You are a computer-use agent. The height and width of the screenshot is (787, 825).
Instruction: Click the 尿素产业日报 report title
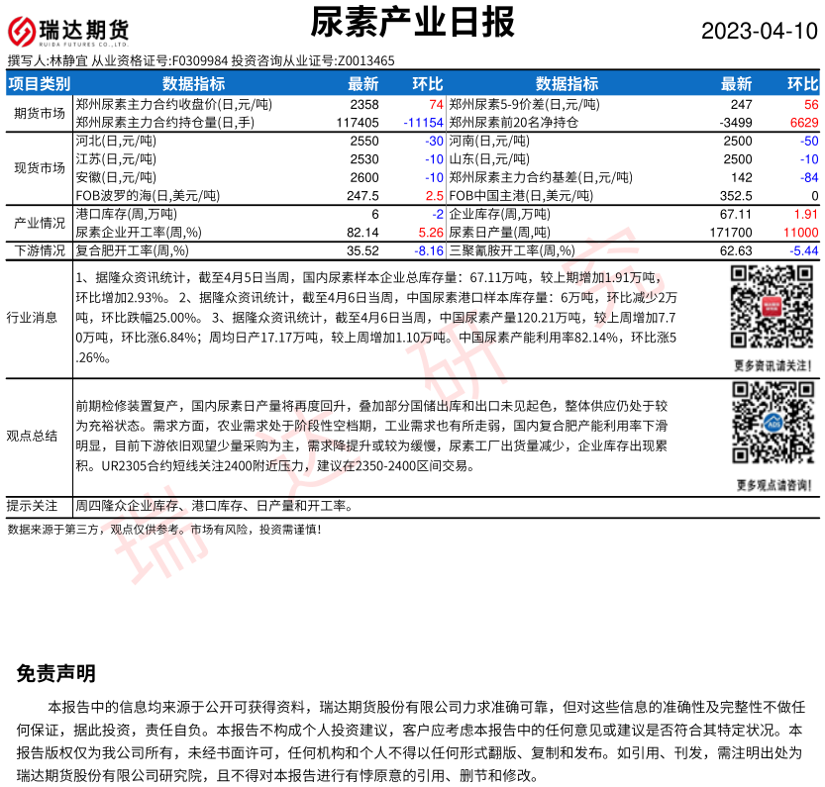point(412,22)
